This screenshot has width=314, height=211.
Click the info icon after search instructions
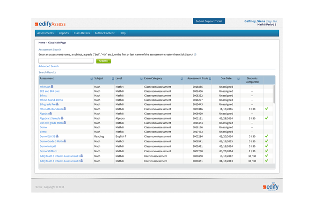(195, 55)
